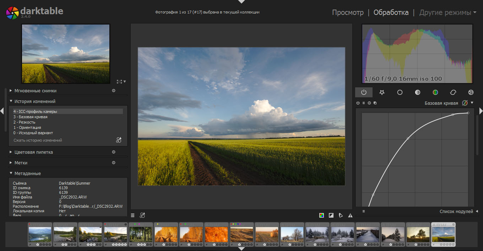Viewport: 483px width, 251px height.
Task: Revert to 0 - Исходный вариант
Action: tap(68, 133)
